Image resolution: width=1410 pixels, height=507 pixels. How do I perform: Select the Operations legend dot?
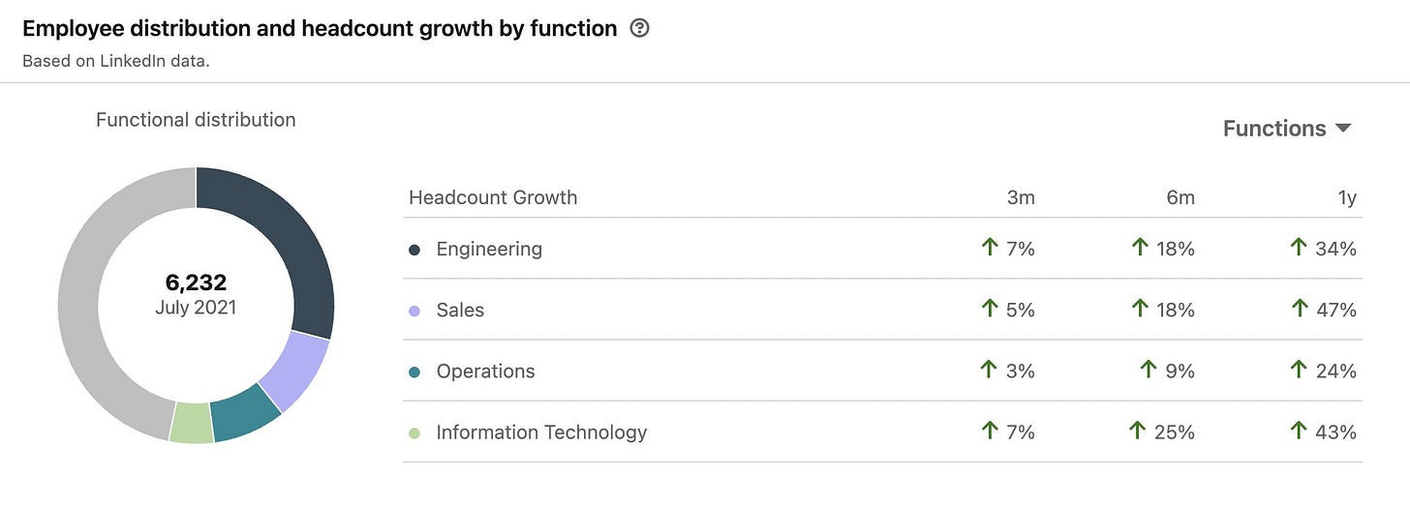click(x=414, y=372)
